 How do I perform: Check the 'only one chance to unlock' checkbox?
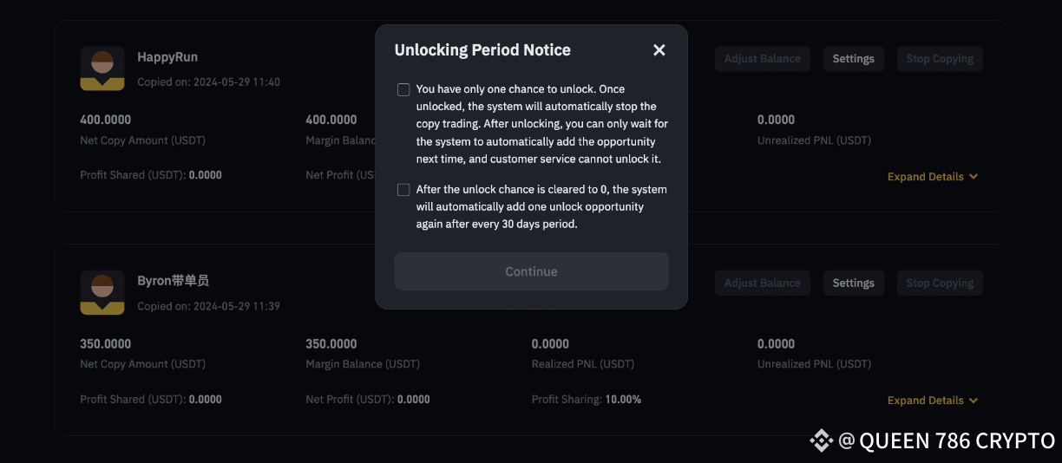point(403,90)
